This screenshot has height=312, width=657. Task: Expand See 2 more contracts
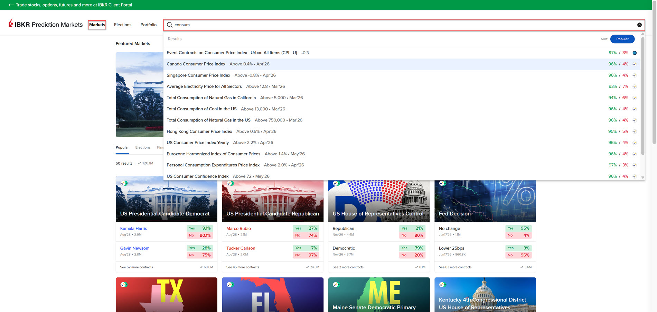[348, 267]
